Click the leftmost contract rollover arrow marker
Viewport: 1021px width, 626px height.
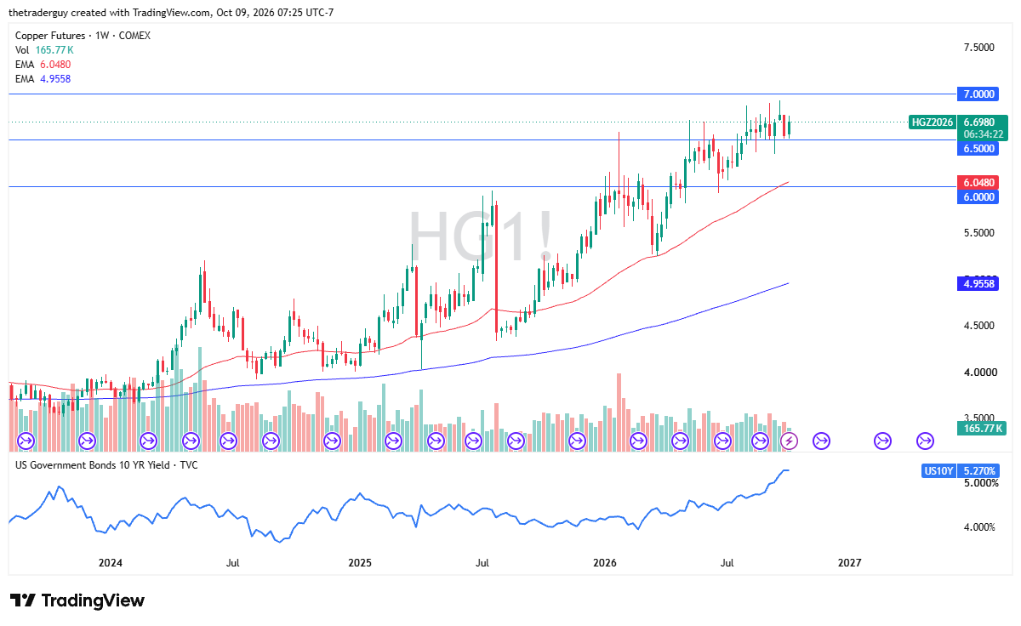point(25,441)
